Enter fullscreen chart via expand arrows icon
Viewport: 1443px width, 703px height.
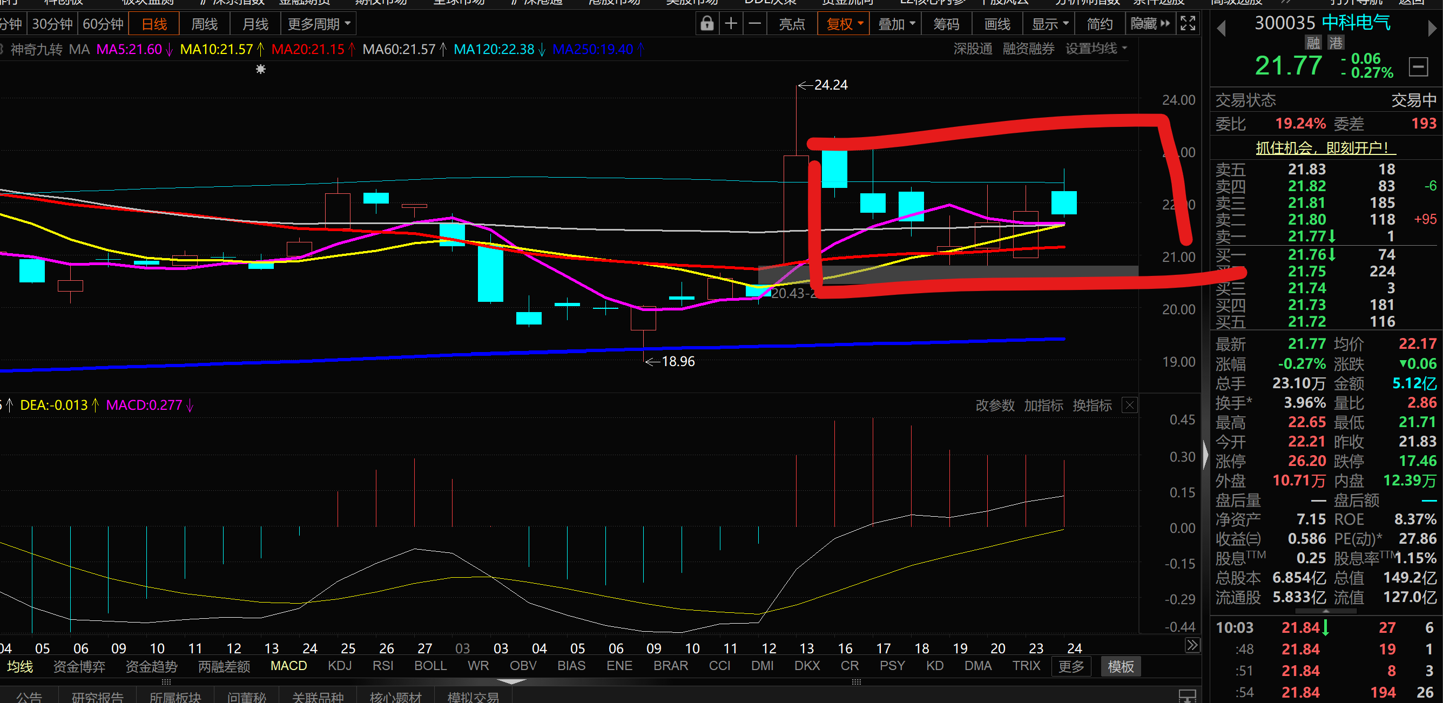click(x=1188, y=24)
